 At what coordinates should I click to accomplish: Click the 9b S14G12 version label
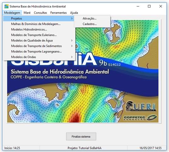(x=110, y=63)
